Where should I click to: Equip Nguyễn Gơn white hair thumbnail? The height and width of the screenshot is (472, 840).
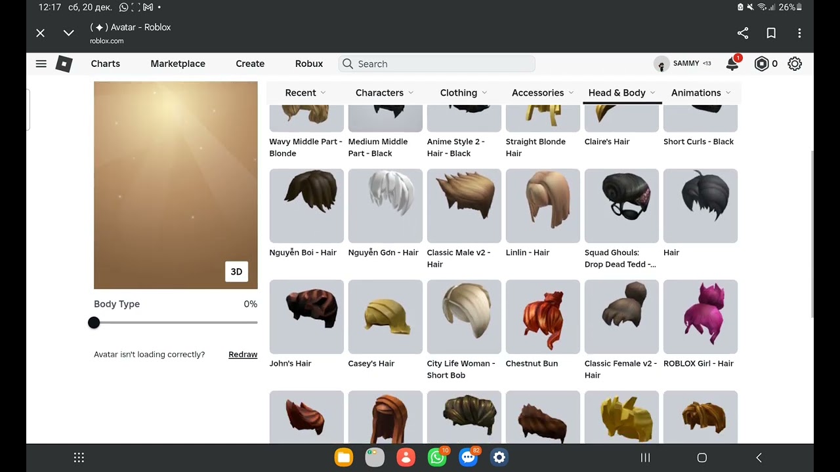(x=385, y=206)
